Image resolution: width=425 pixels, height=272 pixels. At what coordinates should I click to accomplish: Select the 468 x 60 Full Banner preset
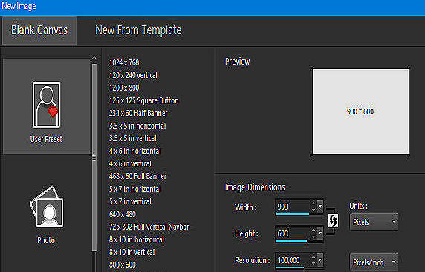point(137,176)
